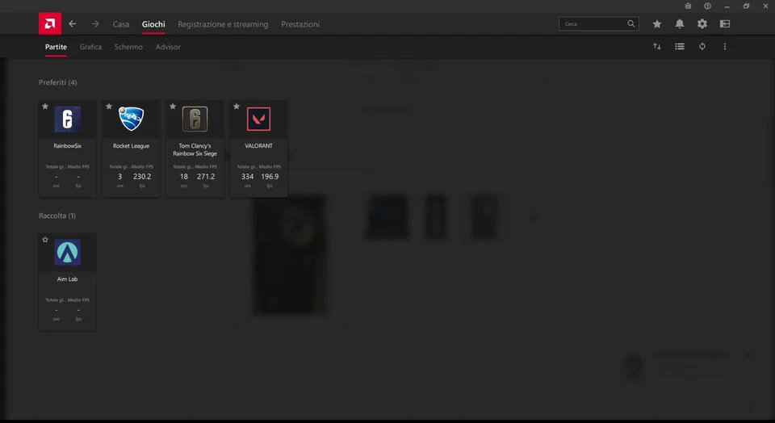Open the Advisor sub-tab
The width and height of the screenshot is (775, 423).
click(x=168, y=47)
